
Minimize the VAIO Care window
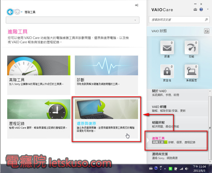(195, 4)
